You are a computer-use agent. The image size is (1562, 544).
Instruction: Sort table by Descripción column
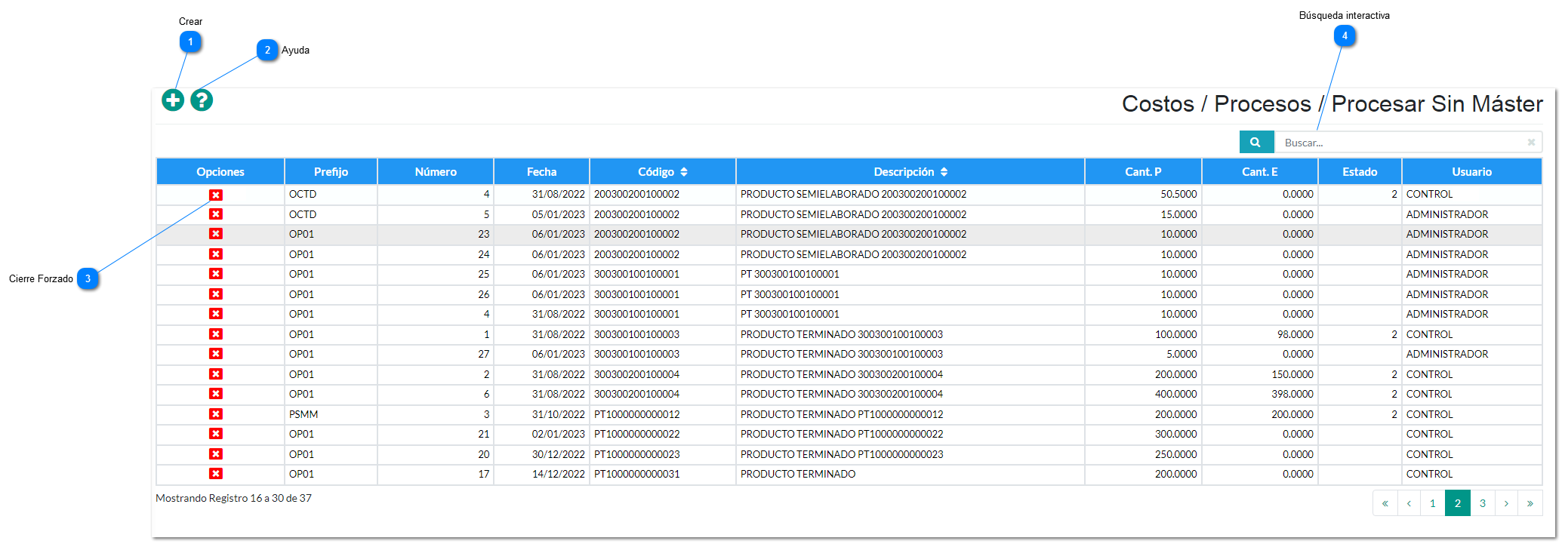click(x=910, y=171)
